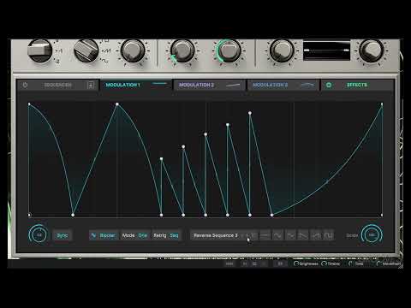Click the Time macro knob
The image size is (411, 308).
(x=351, y=264)
